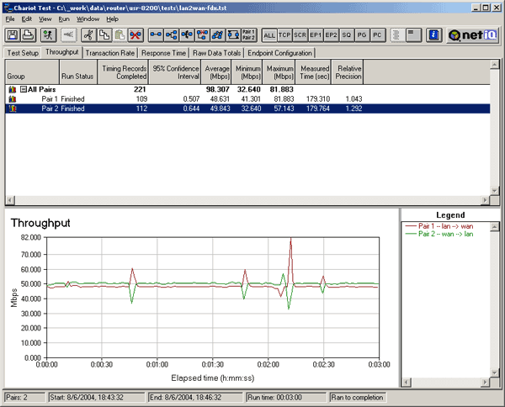Viewport: 505px width, 407px height.
Task: Click the Legend panel scroll left arrow
Action: [407, 383]
